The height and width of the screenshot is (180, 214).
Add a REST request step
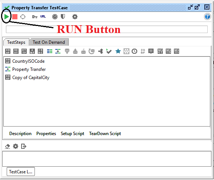16,51
